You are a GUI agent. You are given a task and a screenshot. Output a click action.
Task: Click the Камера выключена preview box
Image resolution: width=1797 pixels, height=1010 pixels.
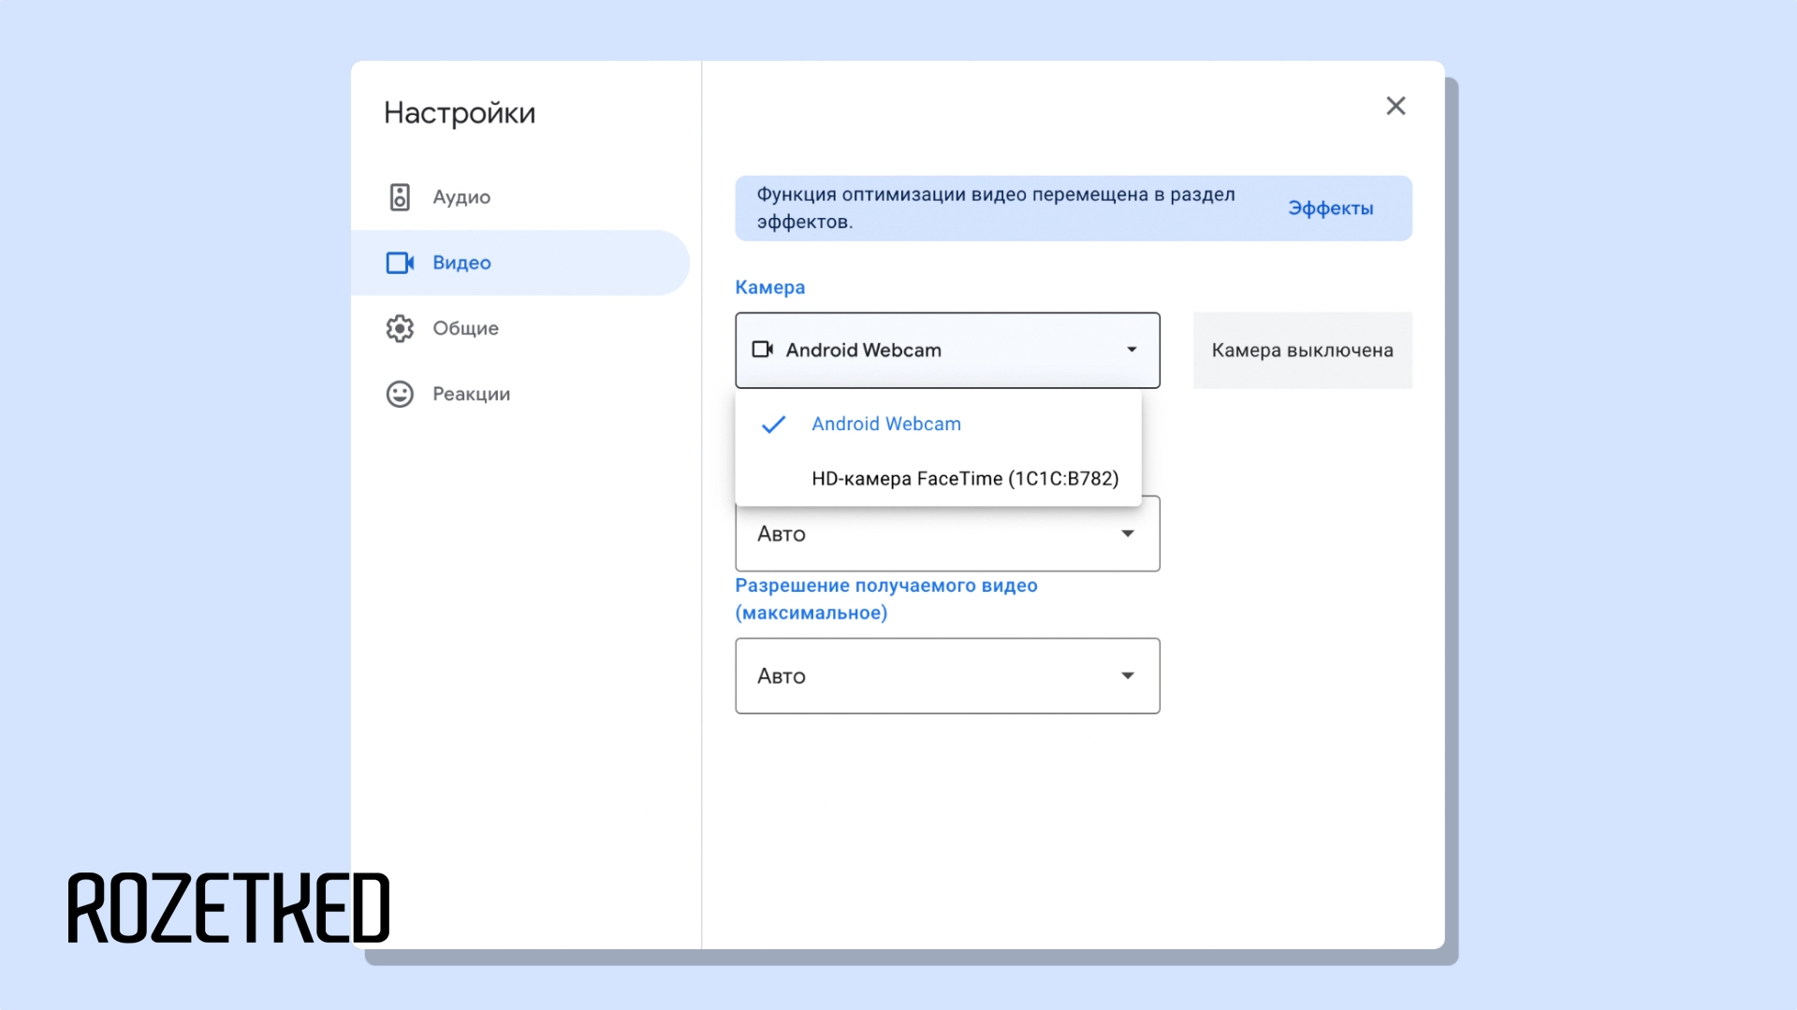(1302, 351)
